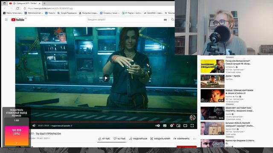Screen dimensions: 273x153
Task: Go back with the browser back arrow
Action: coord(5,8)
